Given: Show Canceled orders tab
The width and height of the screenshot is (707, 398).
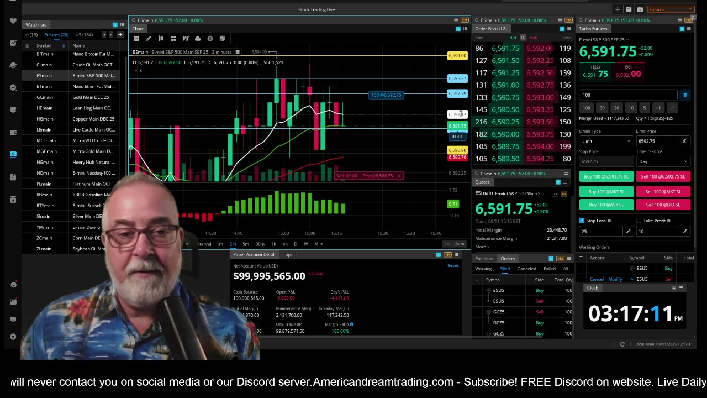Looking at the screenshot, I should click(x=526, y=269).
